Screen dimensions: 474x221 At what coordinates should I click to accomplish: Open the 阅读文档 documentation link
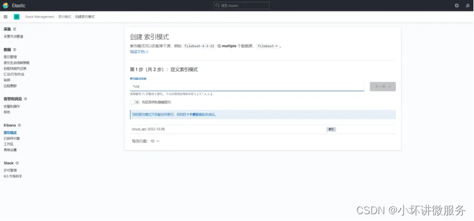(x=139, y=52)
